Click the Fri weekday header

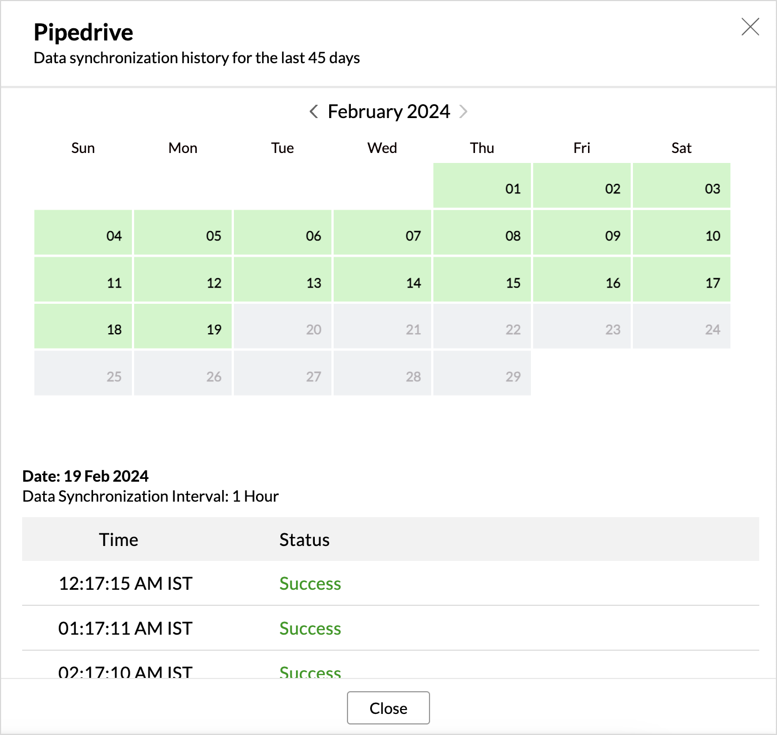pyautogui.click(x=582, y=148)
